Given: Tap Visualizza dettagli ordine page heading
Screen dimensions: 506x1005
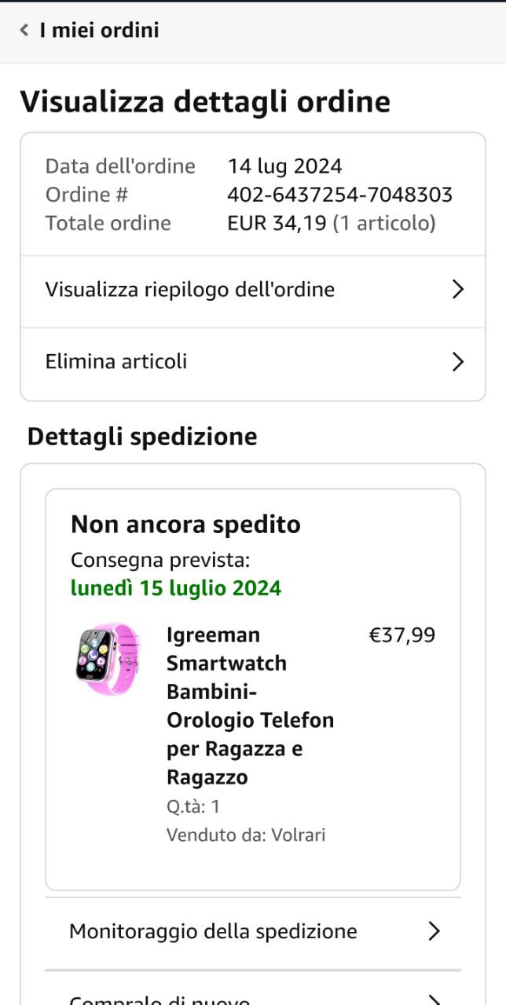Looking at the screenshot, I should [205, 102].
